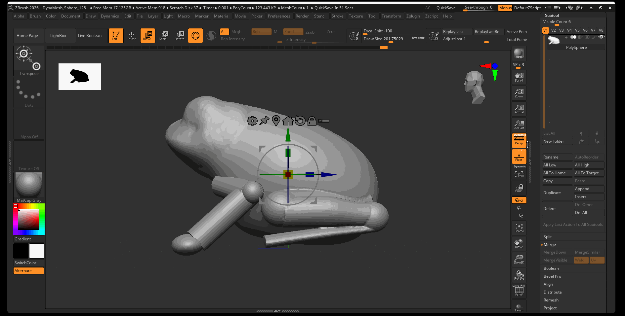Toggle the Floor grid
625x316 pixels.
[519, 157]
